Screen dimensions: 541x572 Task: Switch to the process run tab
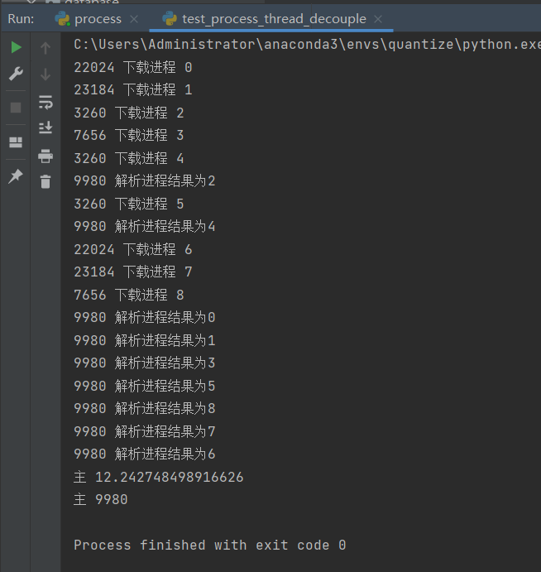(97, 18)
